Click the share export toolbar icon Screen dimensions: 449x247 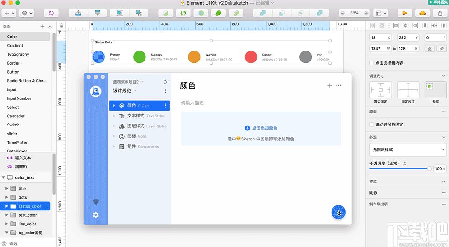(x=440, y=13)
